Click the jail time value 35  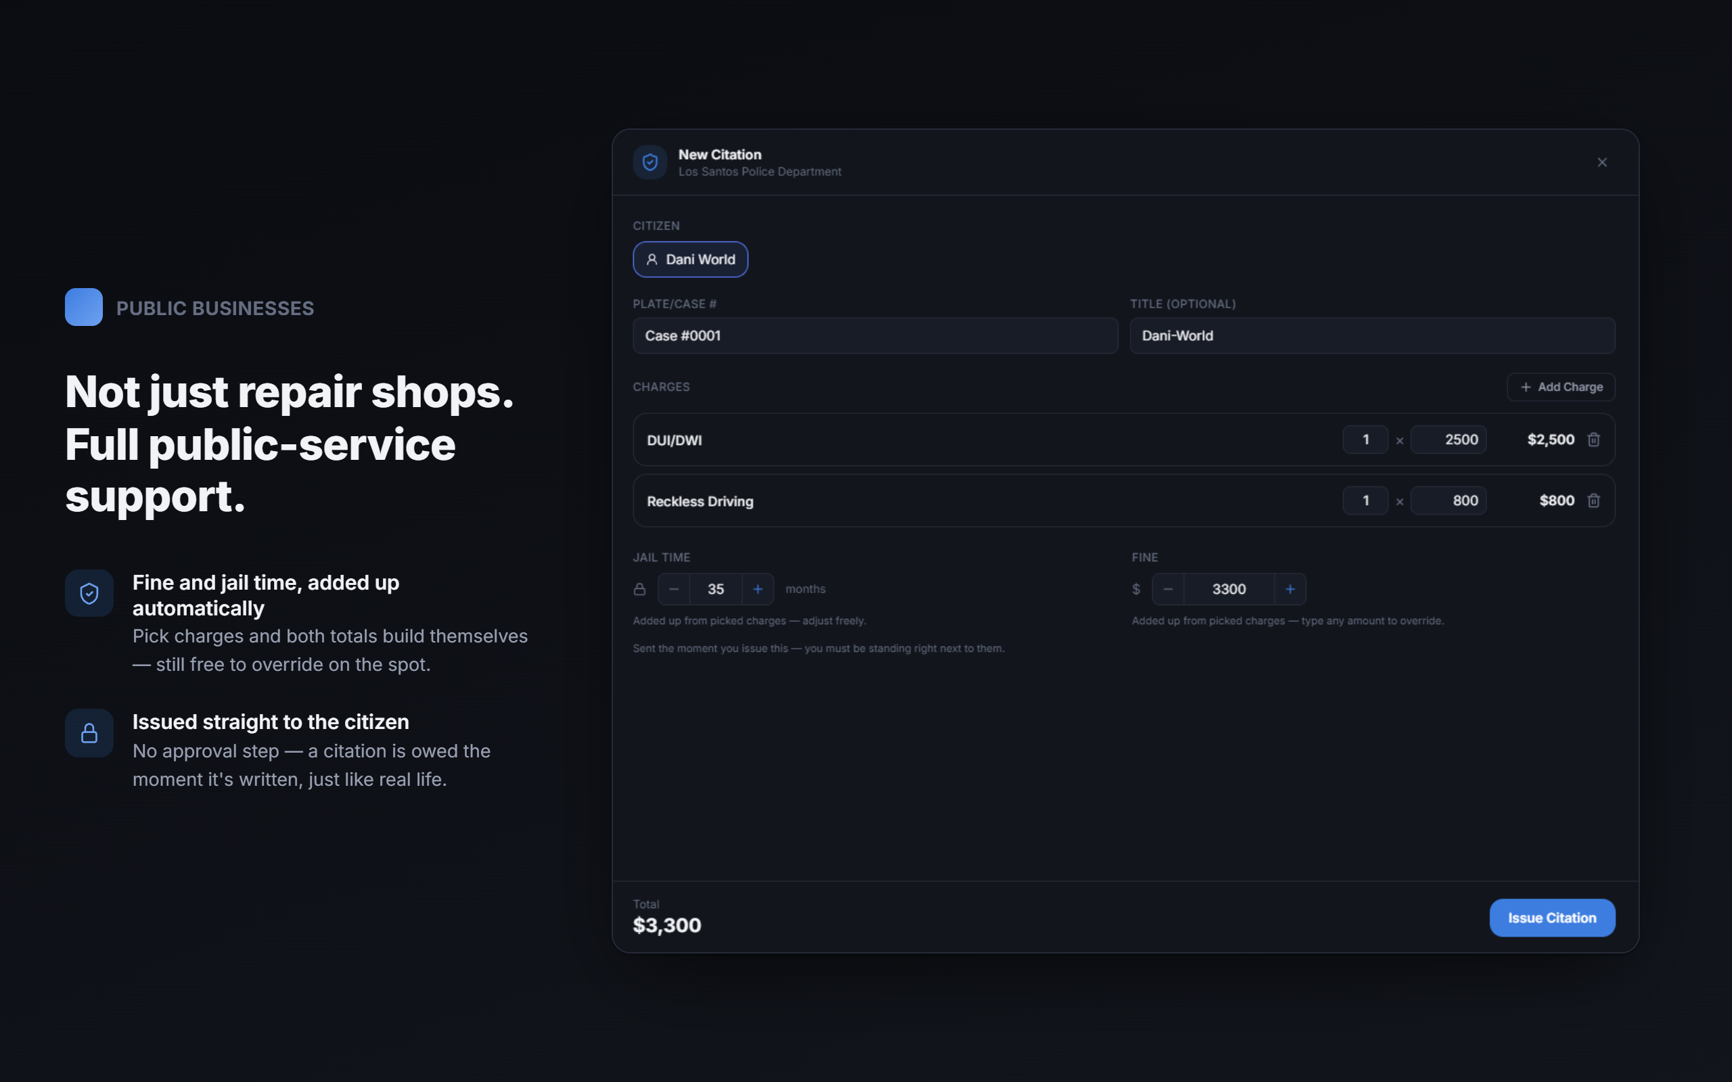[x=716, y=589]
